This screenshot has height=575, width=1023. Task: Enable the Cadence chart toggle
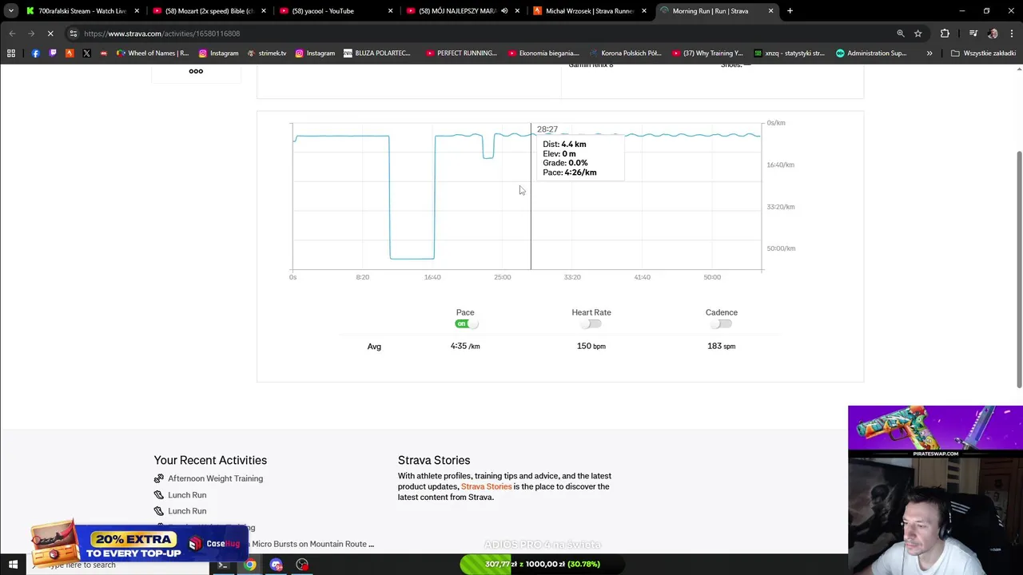tap(722, 323)
